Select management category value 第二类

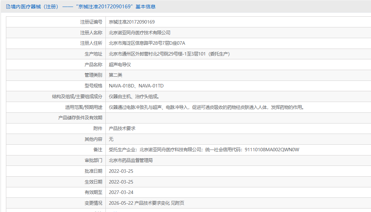click(116, 75)
